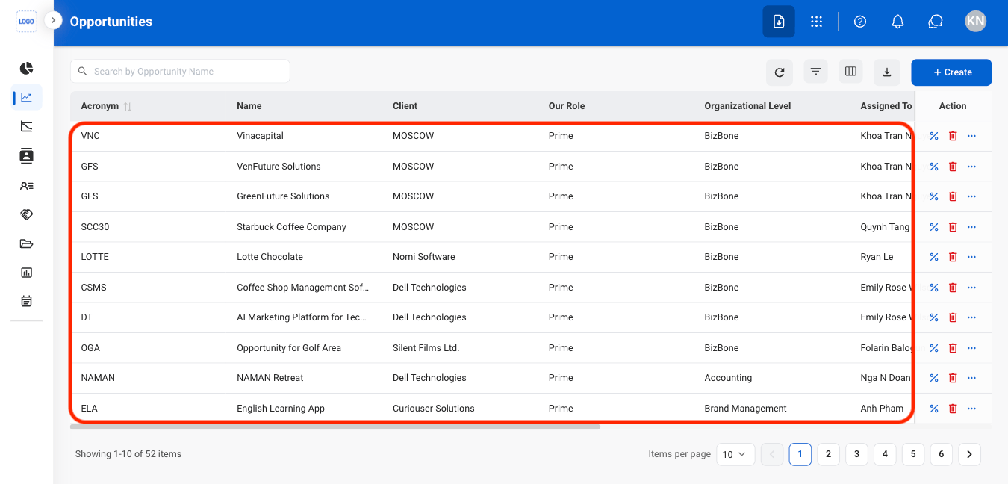Click the percent icon for Vinacapital row
Viewport: 1008px width, 484px height.
[933, 136]
